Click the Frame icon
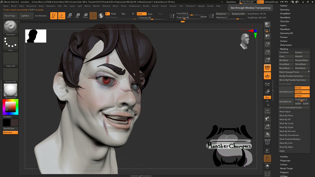 267,111
